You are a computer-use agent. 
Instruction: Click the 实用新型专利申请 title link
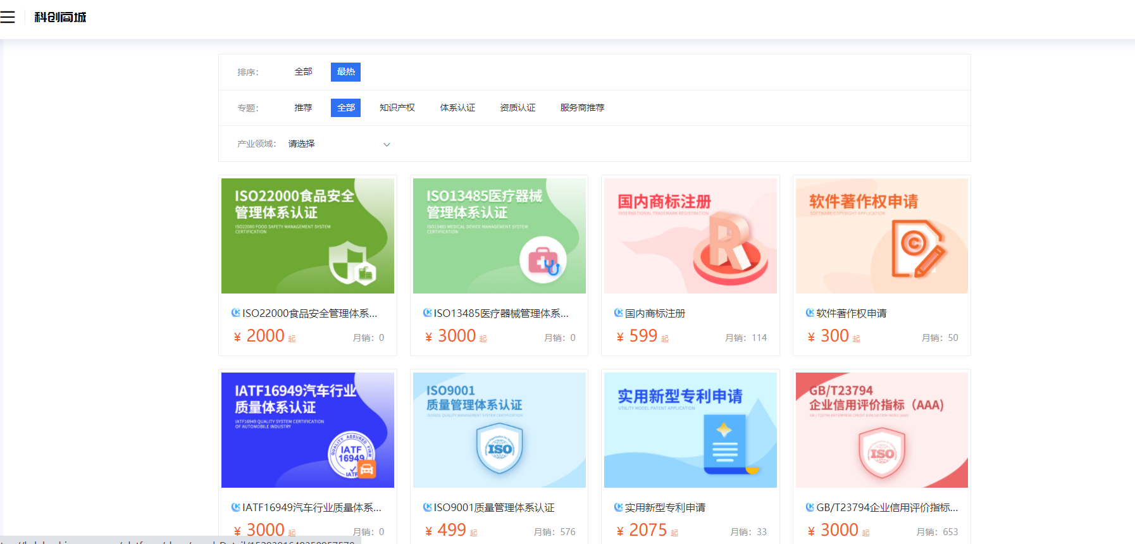(x=665, y=507)
